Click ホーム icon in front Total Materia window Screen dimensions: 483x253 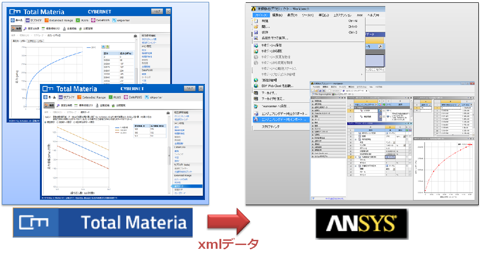click(x=46, y=97)
